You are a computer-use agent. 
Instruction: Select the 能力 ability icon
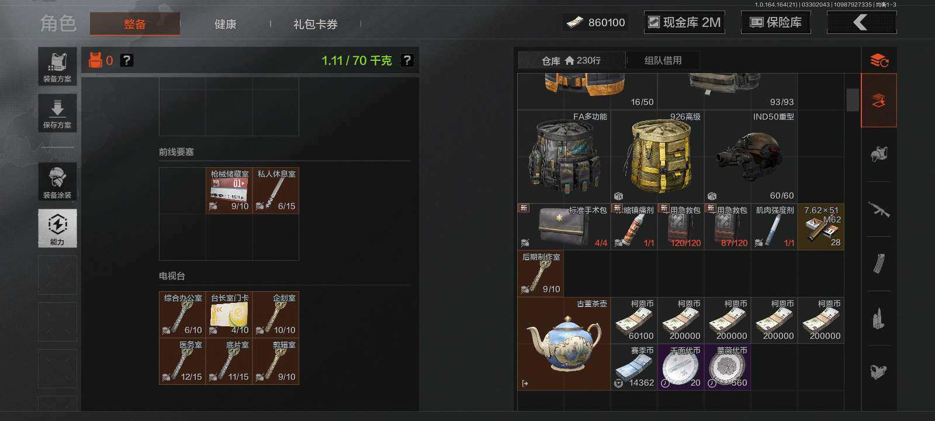(57, 229)
